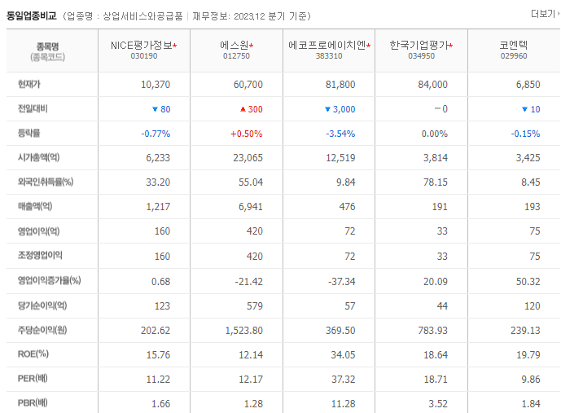Click market cap value 23,065
Viewport: 561px width, 413px height.
coord(248,158)
